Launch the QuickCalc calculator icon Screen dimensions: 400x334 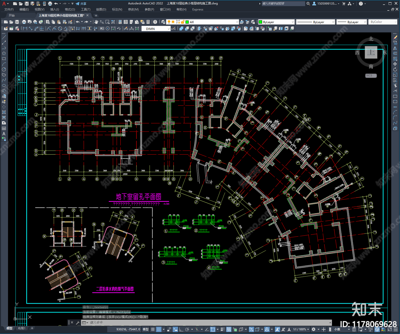[148, 22]
